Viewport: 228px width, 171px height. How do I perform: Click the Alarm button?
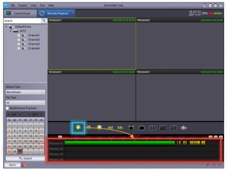click(x=12, y=165)
